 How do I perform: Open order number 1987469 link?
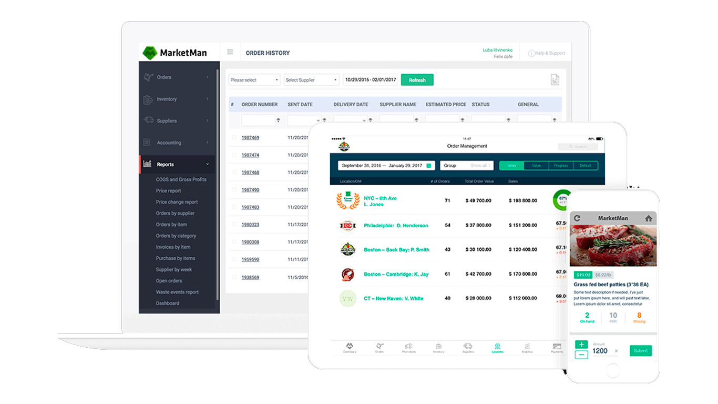tap(250, 137)
